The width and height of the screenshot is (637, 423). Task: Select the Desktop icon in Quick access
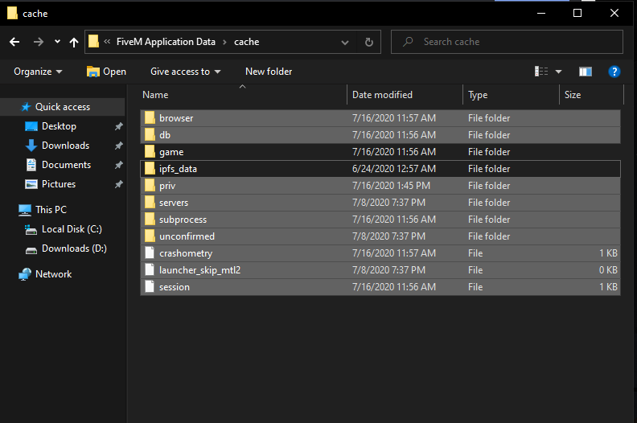[32, 126]
